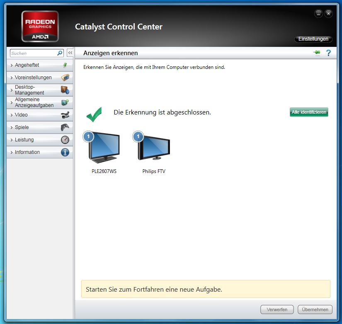
Task: Click the Verwerfen button
Action: [277, 309]
